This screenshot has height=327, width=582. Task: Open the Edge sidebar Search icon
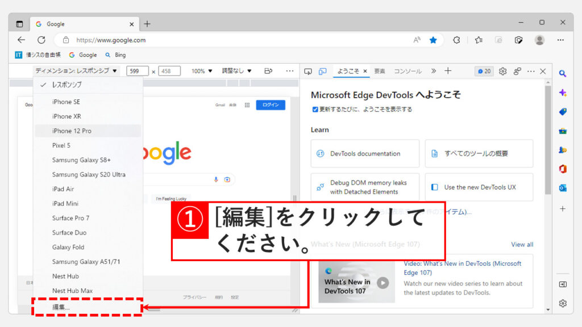click(x=563, y=73)
